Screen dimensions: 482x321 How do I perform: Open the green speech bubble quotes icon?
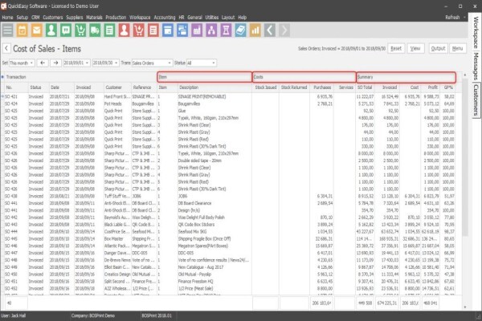coord(66,30)
